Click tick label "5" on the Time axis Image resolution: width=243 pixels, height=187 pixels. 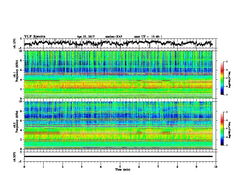pyautogui.click(x=120, y=167)
